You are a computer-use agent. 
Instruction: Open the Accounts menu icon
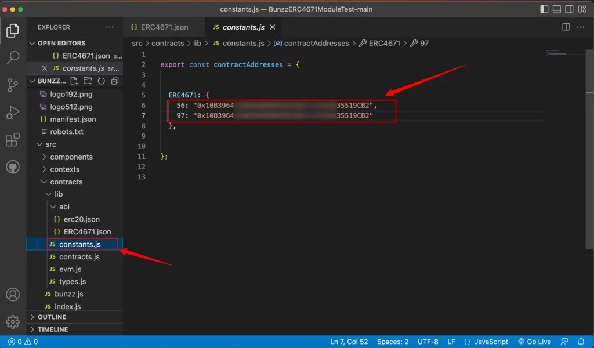(x=13, y=295)
